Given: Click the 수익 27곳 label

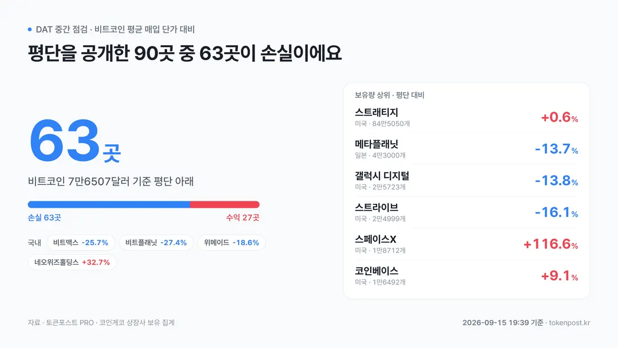Looking at the screenshot, I should [243, 217].
